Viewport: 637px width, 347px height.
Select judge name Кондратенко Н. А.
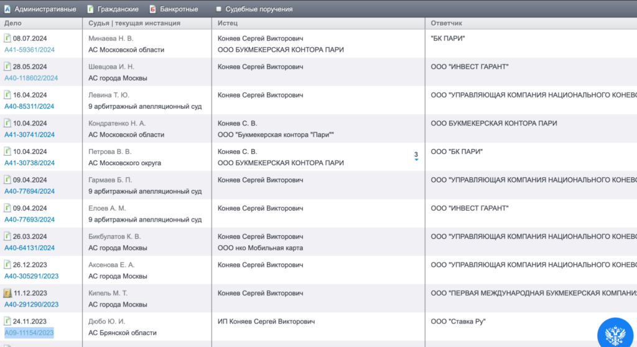click(x=117, y=124)
